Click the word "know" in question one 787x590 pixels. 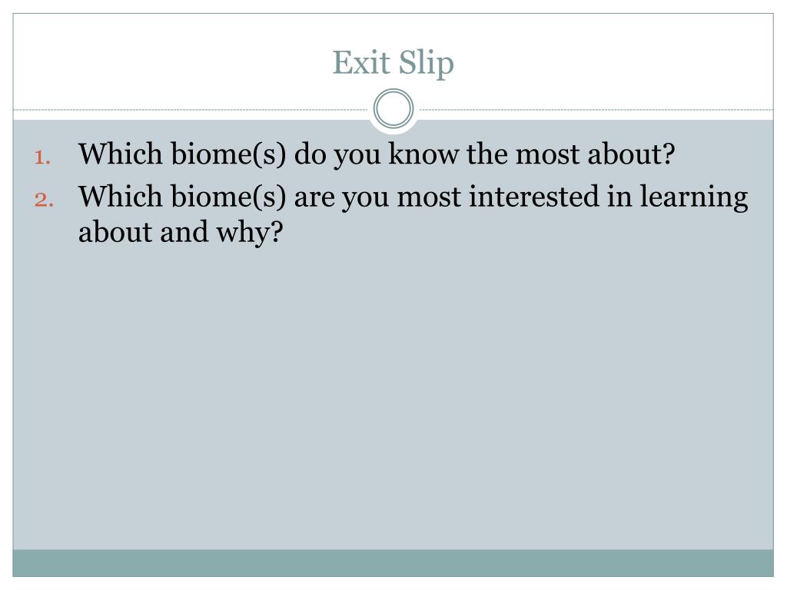423,154
